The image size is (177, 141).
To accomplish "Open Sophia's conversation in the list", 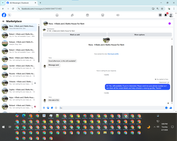I will click(19, 91).
